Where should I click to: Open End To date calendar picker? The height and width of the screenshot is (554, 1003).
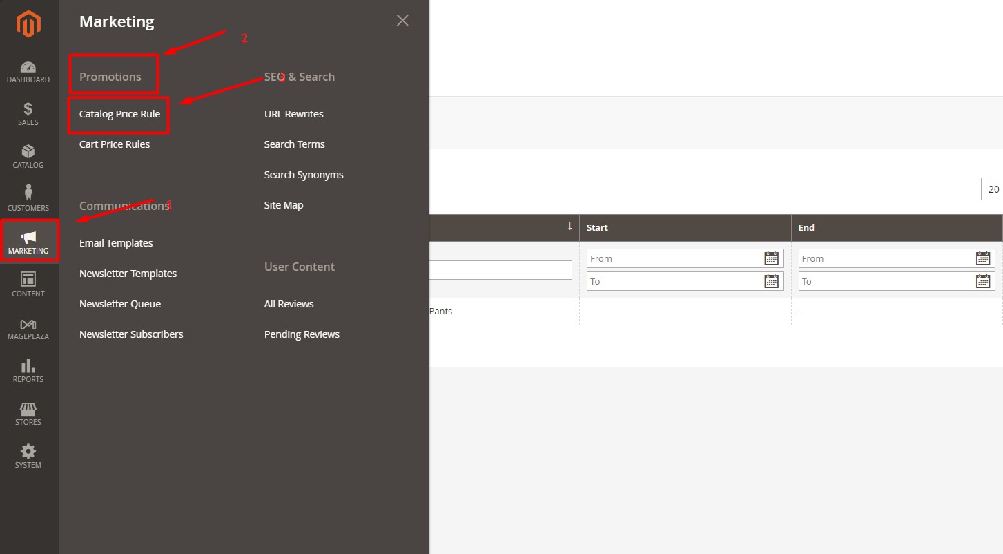pos(983,281)
